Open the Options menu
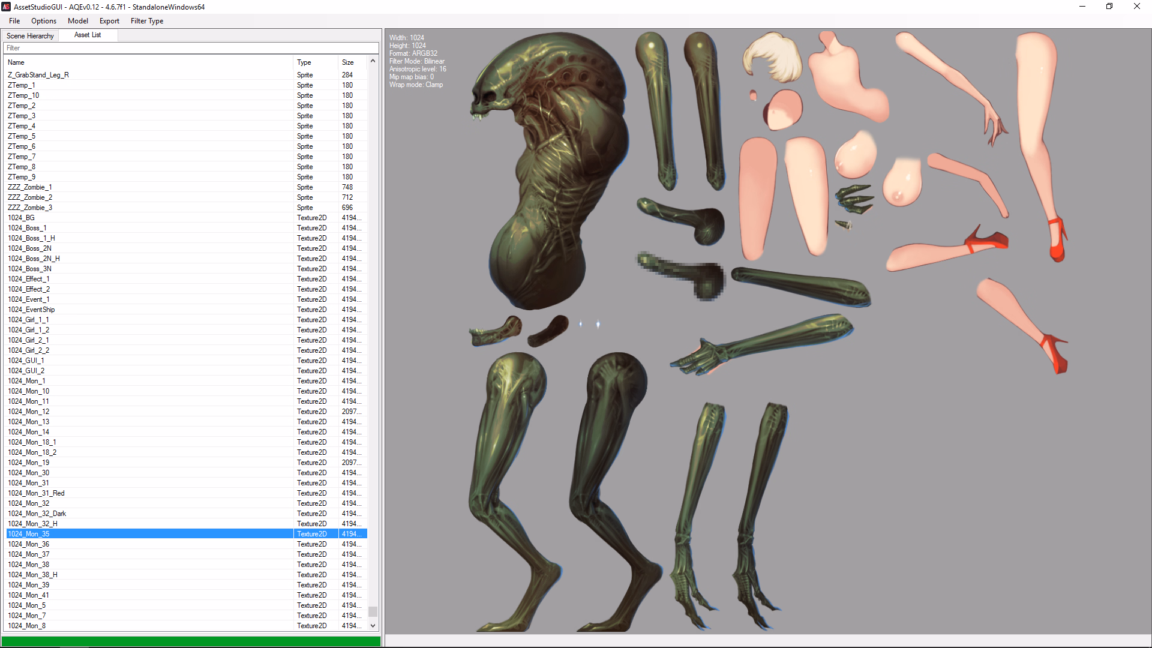The height and width of the screenshot is (648, 1152). [44, 21]
